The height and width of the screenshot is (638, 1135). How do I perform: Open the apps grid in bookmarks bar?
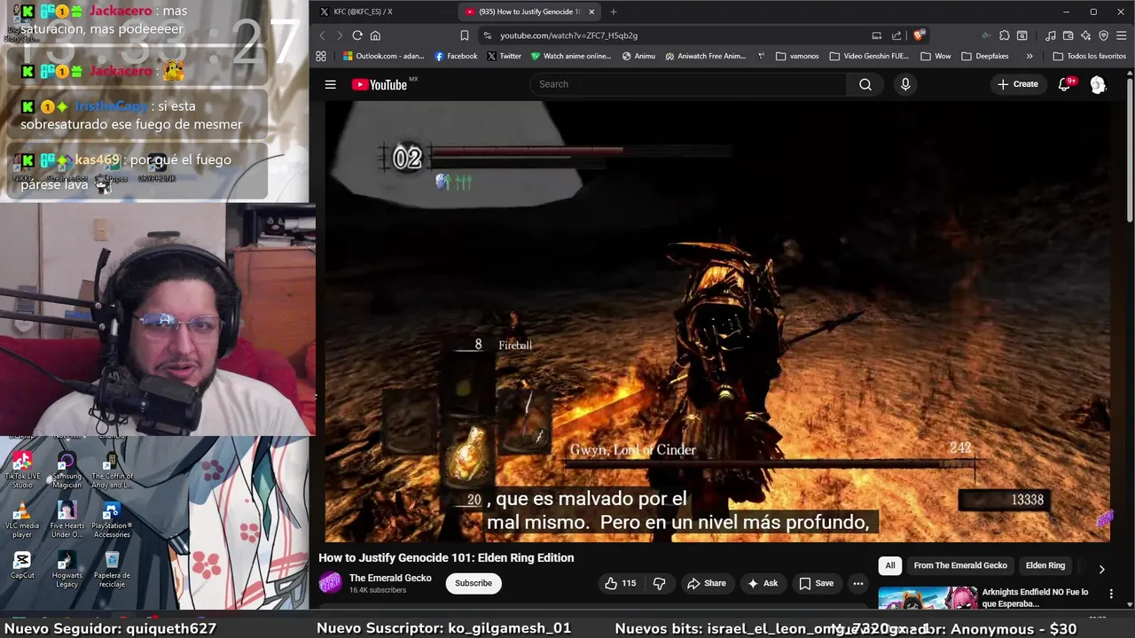click(x=321, y=56)
